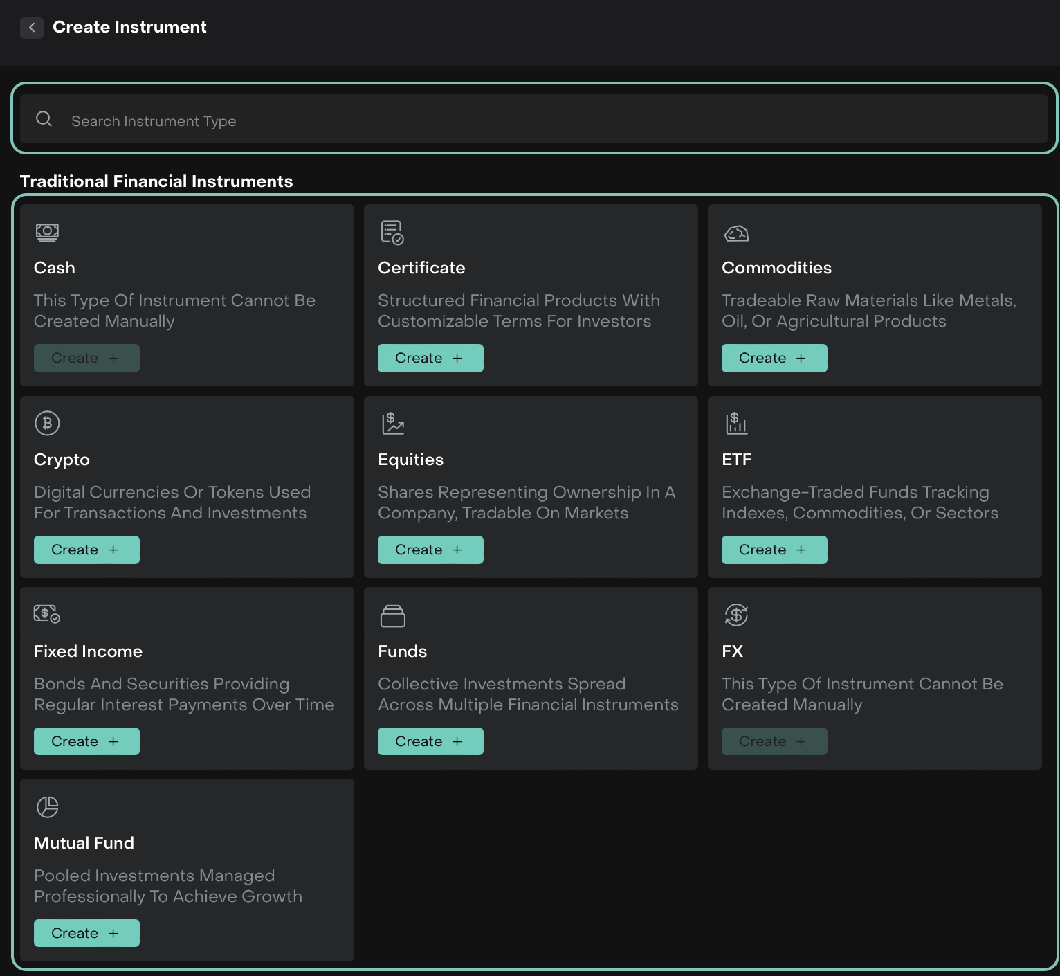Viewport: 1060px width, 976px height.
Task: Click the Crypto bitcoin icon
Action: [x=47, y=423]
